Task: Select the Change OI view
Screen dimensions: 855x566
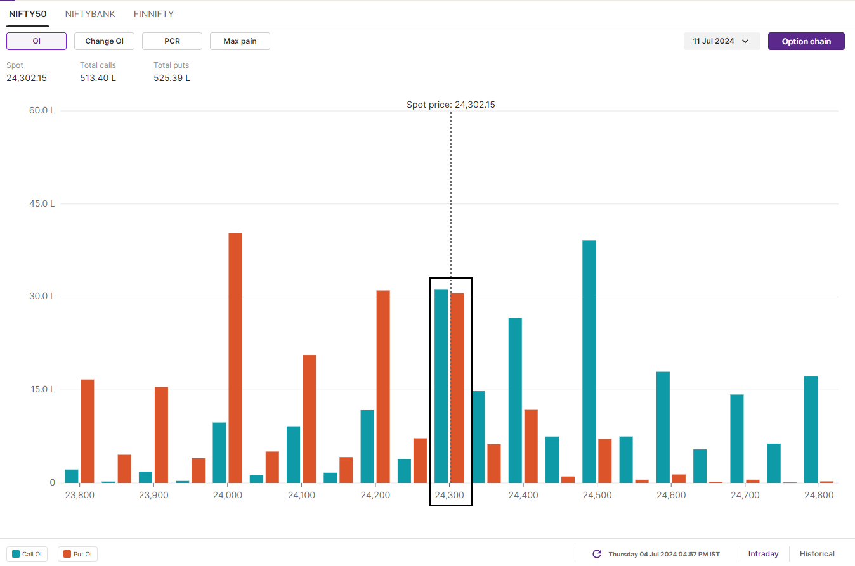Action: coord(104,41)
